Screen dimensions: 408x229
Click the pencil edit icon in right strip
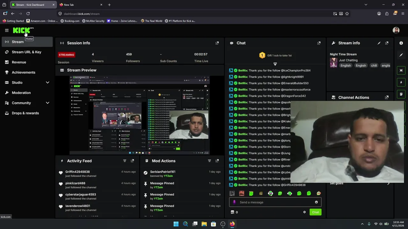[401, 55]
